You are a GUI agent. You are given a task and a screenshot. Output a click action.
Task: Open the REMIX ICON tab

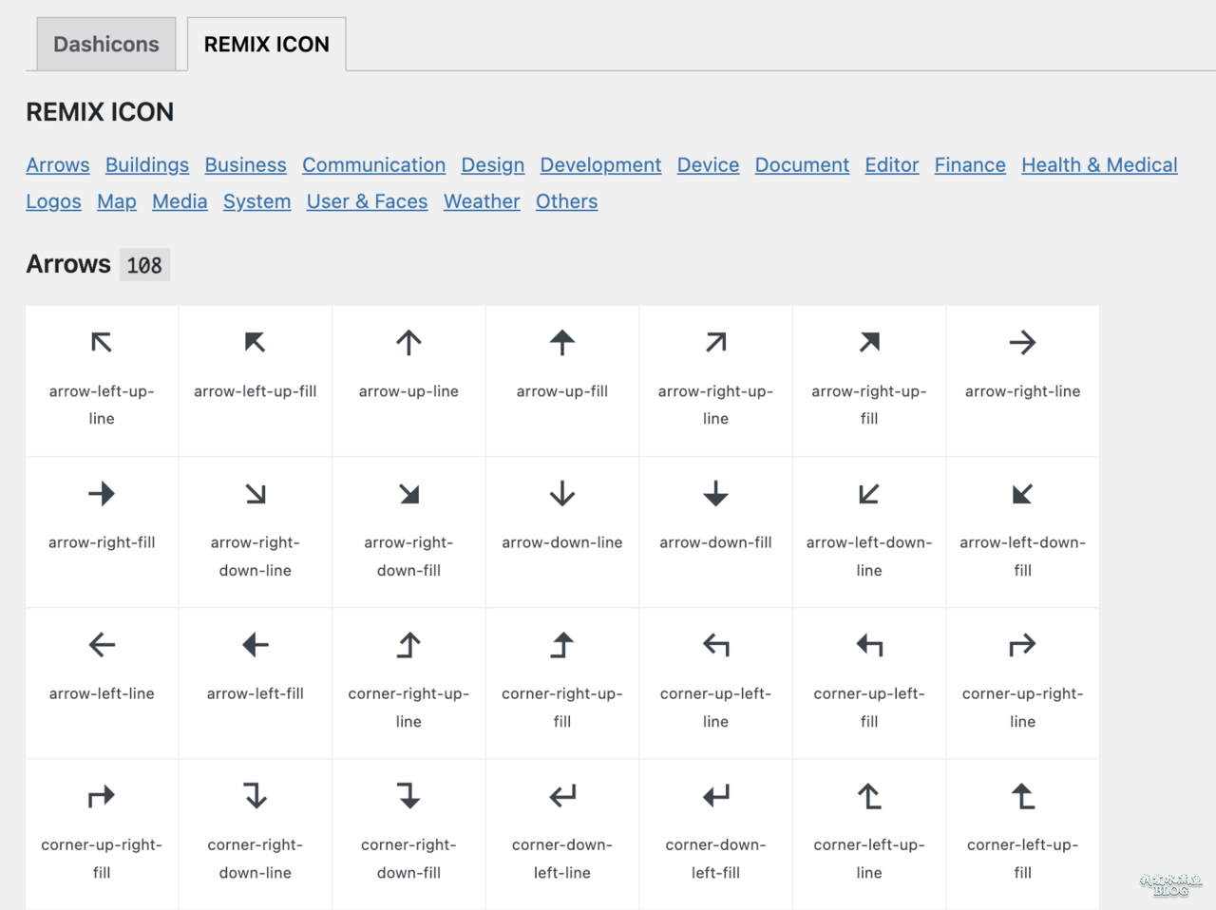[x=266, y=44]
